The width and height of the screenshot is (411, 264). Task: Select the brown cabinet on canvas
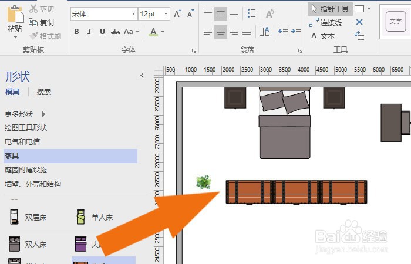tap(297, 192)
